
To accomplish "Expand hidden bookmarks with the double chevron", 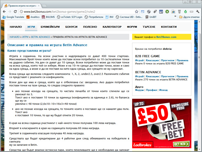I will 175,16.
